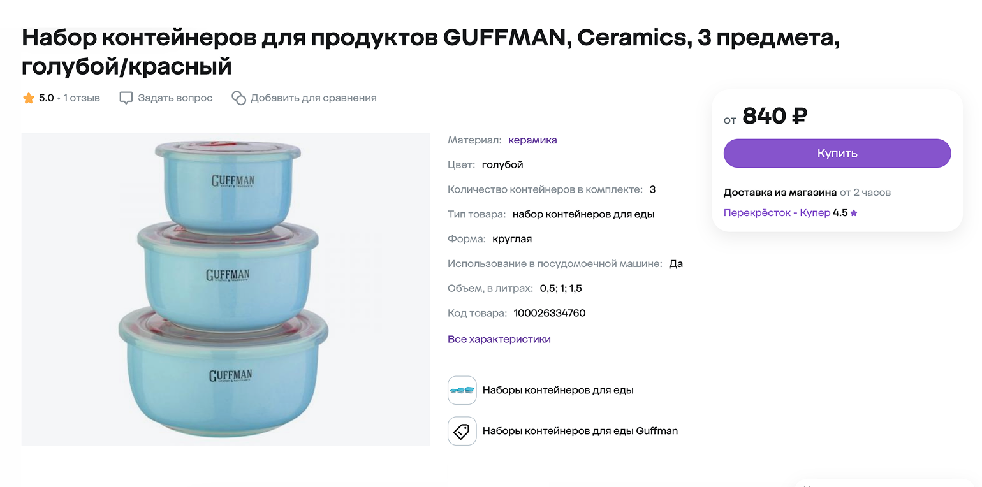Click the price tag icon next to Guffman link
Image resolution: width=982 pixels, height=487 pixels.
click(x=461, y=431)
